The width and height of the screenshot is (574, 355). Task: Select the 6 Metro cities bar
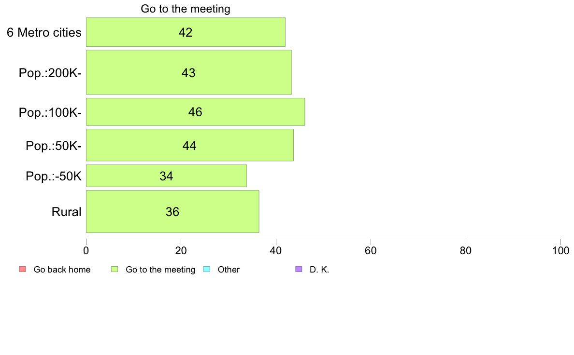186,32
